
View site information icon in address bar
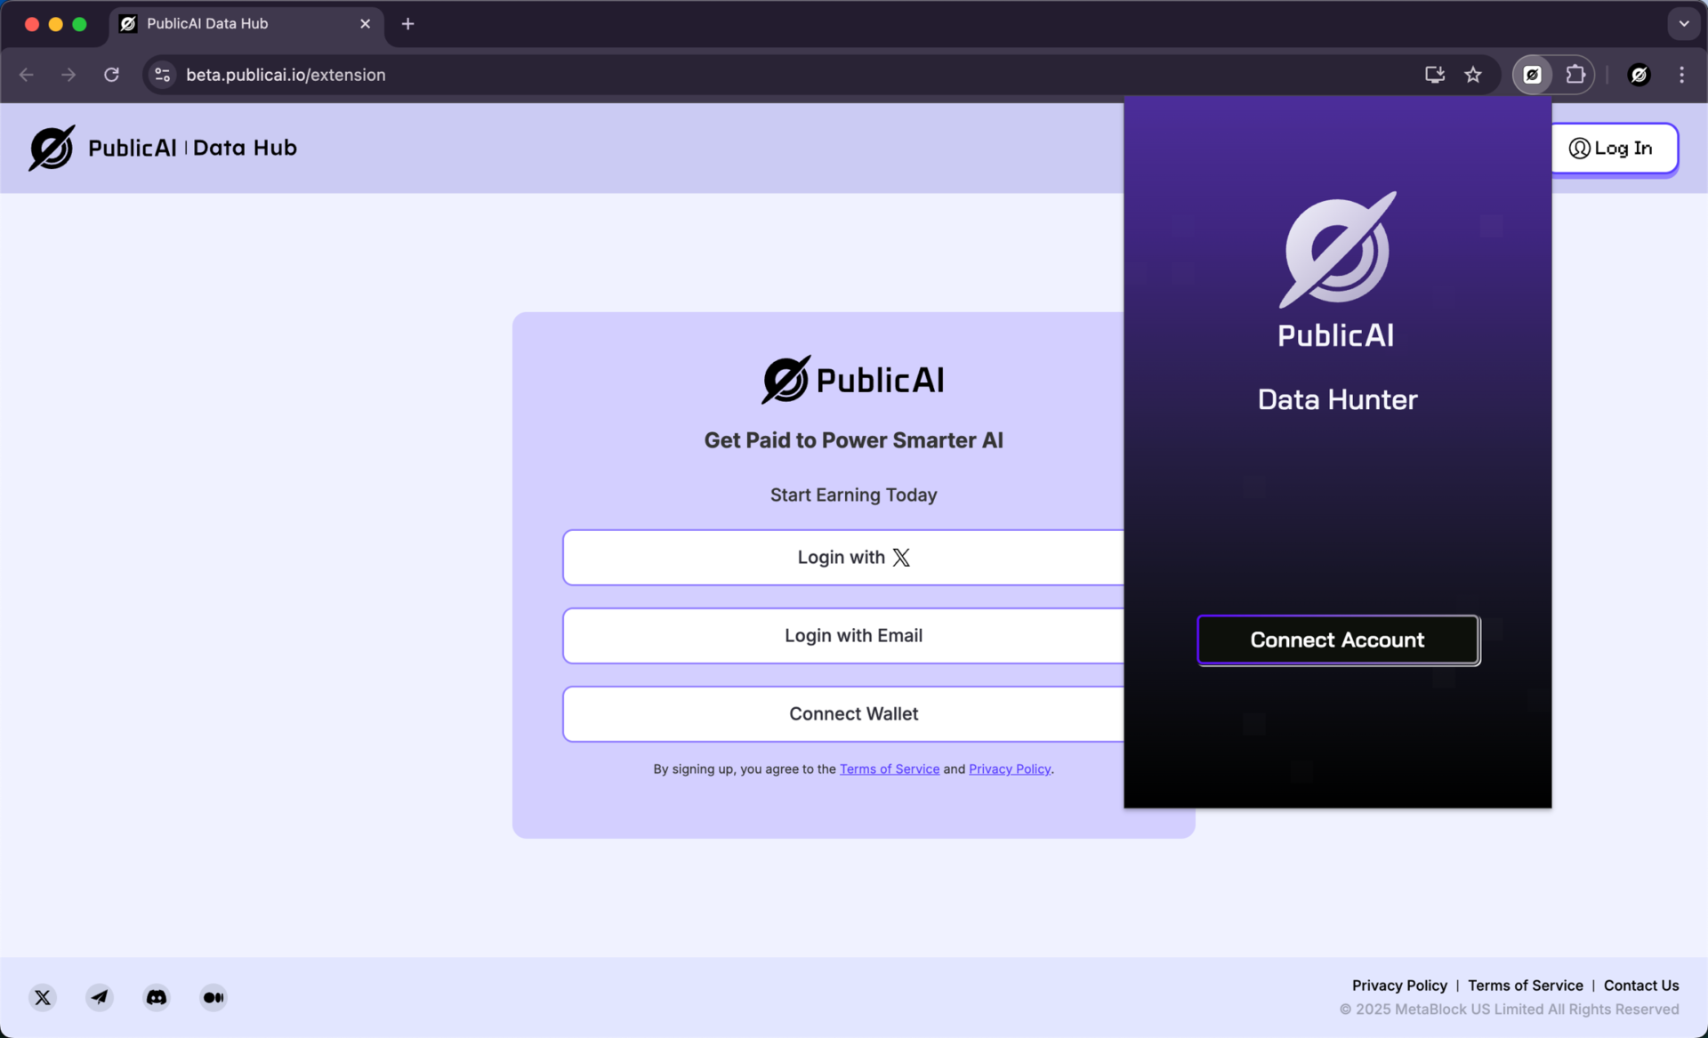[162, 75]
